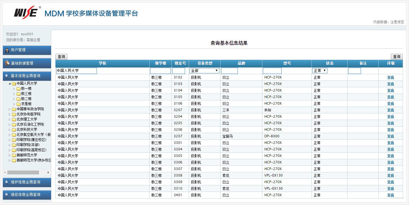This screenshot has height=205, width=409.
Task: Expand the 印刷学院(康庄校区) node arrow
Action: (x=10, y=140)
